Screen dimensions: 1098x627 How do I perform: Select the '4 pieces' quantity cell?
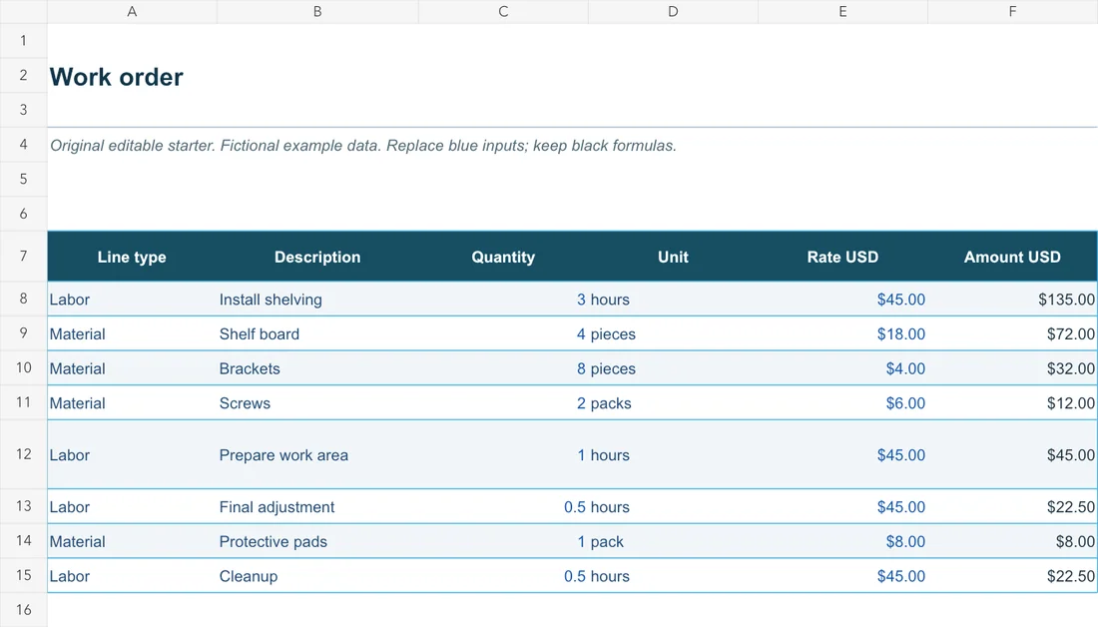503,333
